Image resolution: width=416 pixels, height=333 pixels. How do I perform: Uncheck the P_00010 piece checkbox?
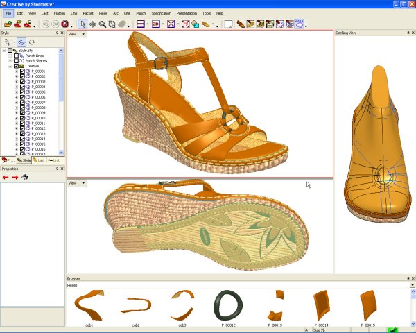(23, 118)
